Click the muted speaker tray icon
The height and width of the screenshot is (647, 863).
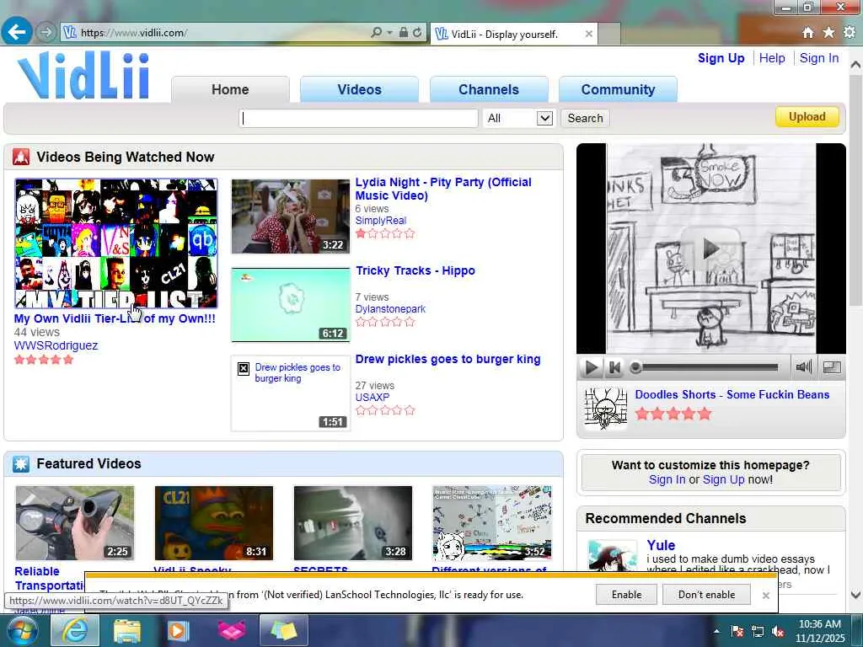(778, 632)
